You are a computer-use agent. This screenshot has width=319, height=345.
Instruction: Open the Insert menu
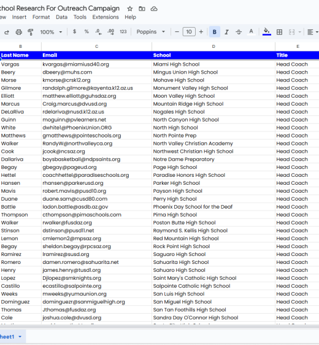tap(19, 17)
